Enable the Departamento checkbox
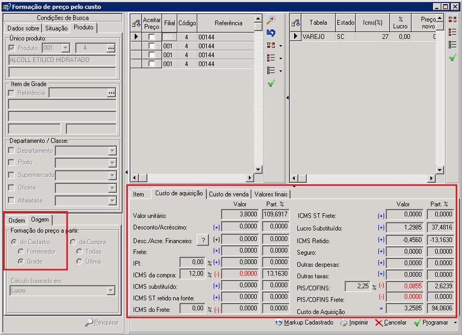Screen dimensions: 462x335 click(12, 151)
